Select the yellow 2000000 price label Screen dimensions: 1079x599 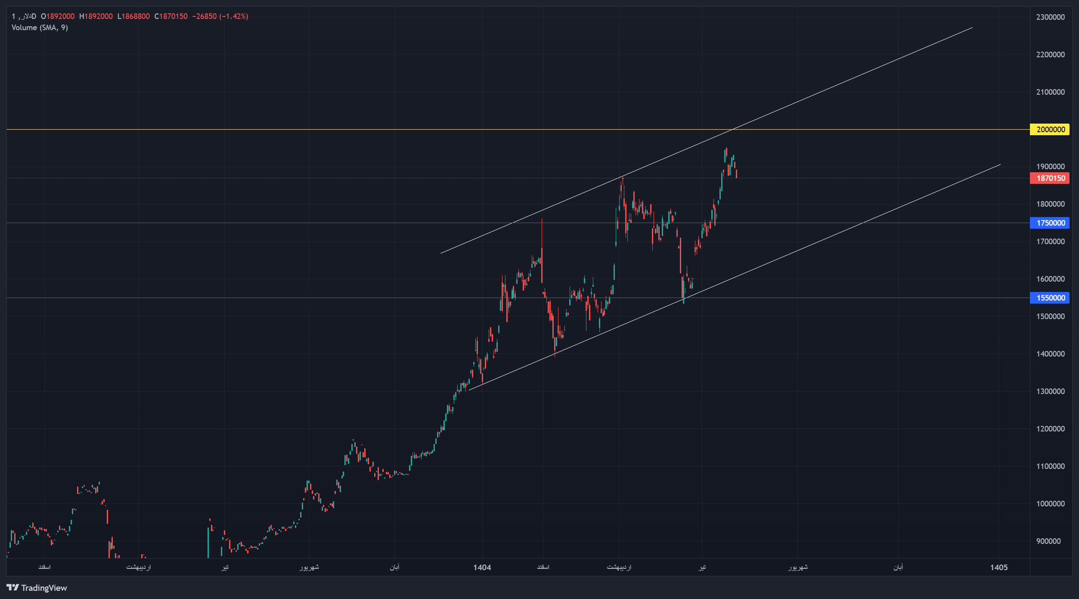(1049, 130)
